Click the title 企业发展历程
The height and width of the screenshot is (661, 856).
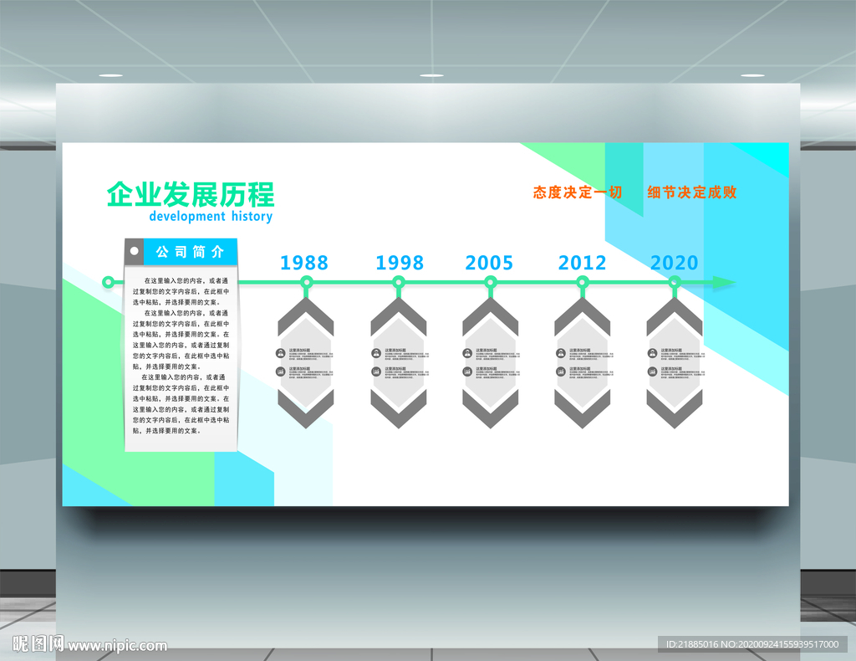point(191,194)
